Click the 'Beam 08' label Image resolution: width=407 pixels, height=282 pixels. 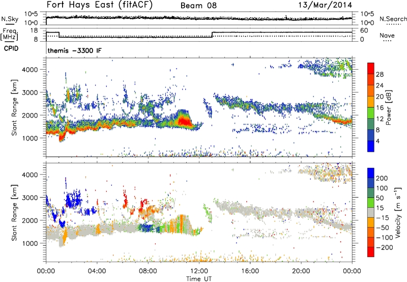(x=198, y=6)
